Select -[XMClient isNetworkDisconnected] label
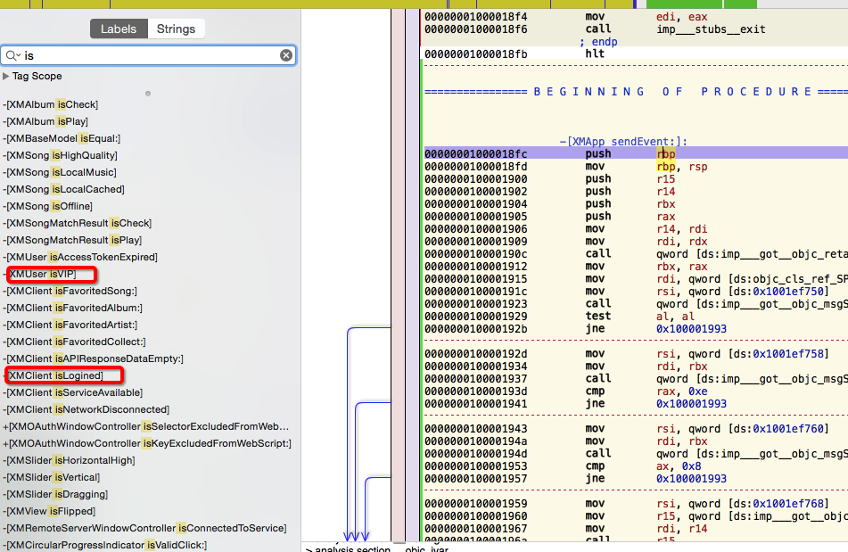This screenshot has height=552, width=848. point(86,409)
